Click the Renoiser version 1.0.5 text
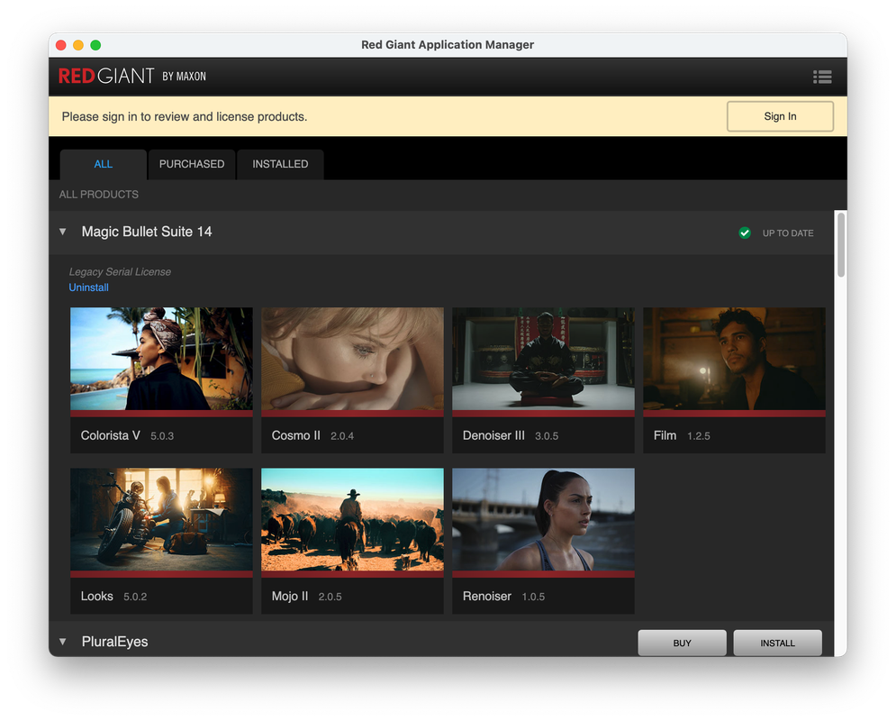This screenshot has width=896, height=721. click(x=533, y=597)
